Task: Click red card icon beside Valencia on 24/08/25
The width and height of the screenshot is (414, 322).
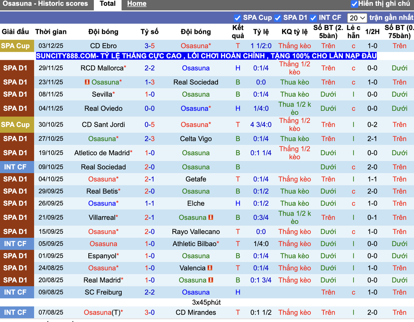Action: pos(210,268)
